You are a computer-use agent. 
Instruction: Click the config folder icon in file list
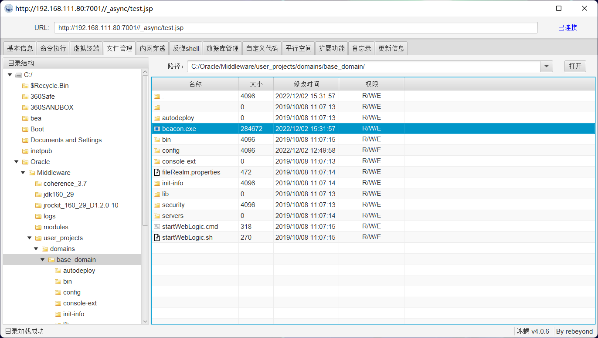157,151
